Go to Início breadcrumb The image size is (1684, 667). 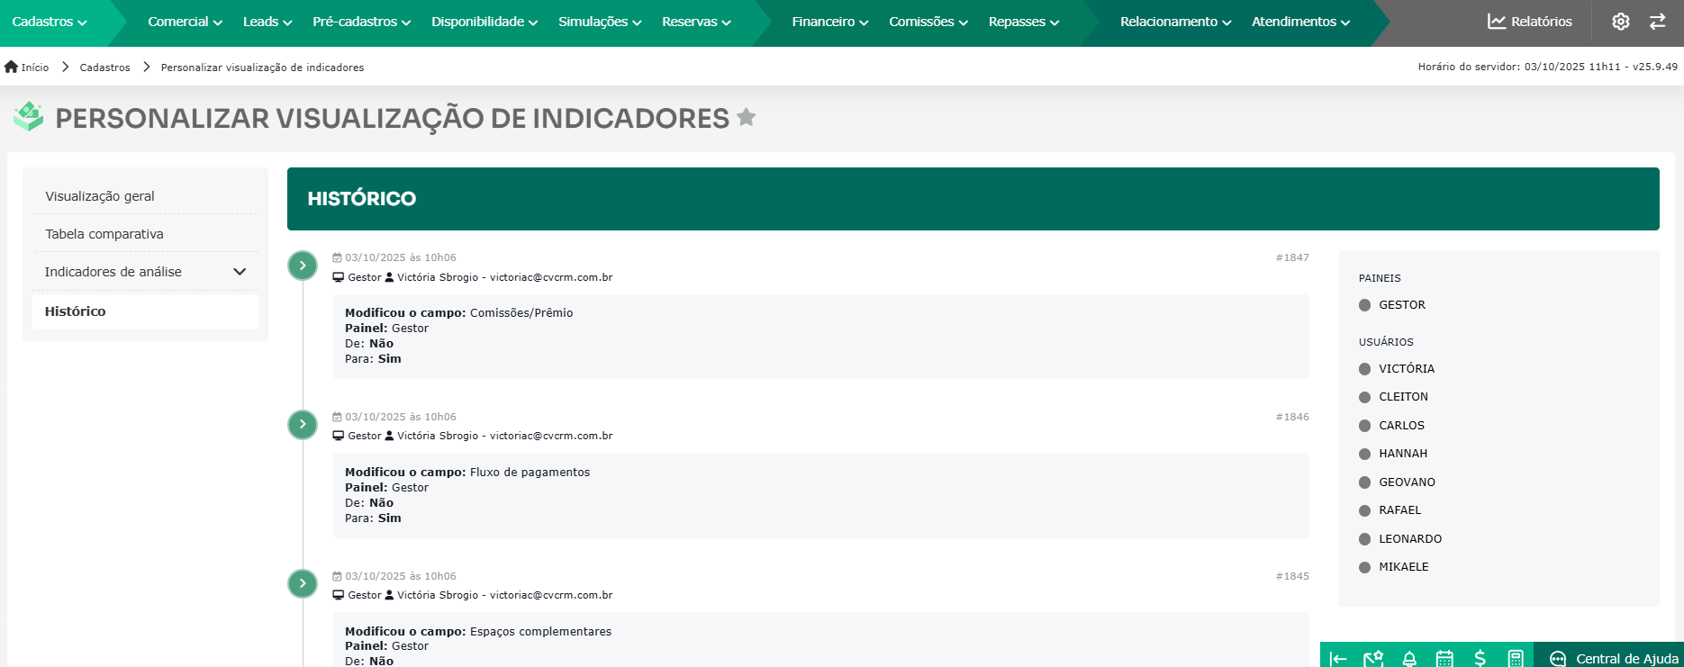(x=35, y=68)
